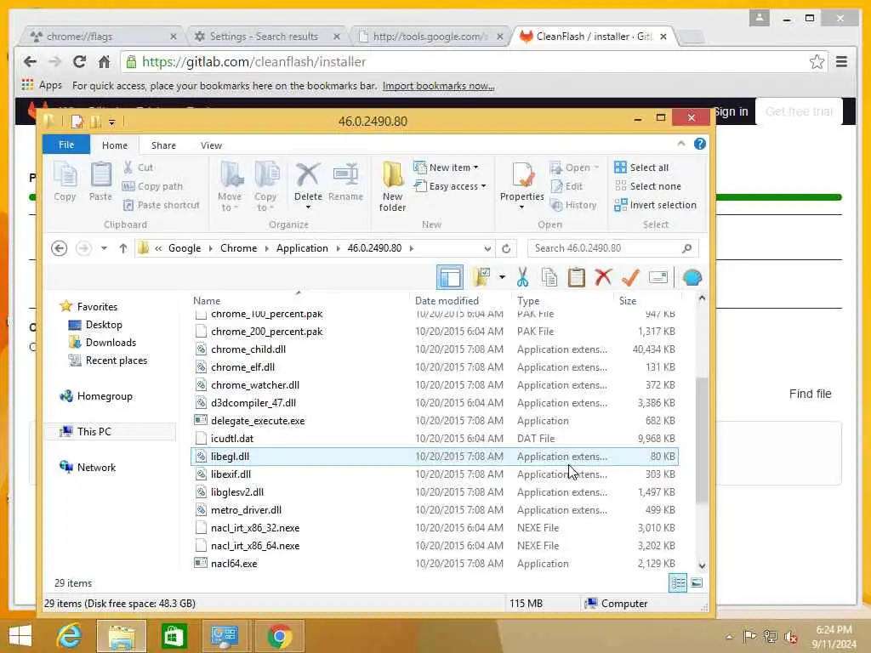Image resolution: width=871 pixels, height=653 pixels.
Task: Open Quick Access Toolbar customize dropdown
Action: [111, 122]
